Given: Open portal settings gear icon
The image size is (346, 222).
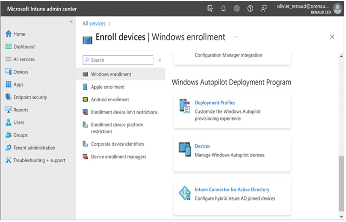Looking at the screenshot, I should click(238, 9).
